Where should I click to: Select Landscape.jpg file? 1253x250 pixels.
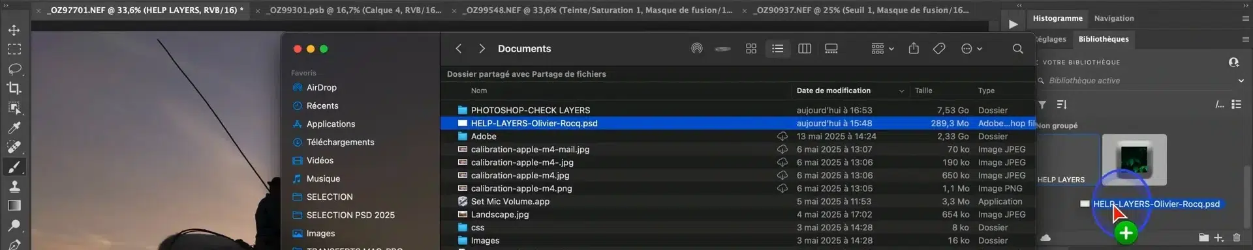pyautogui.click(x=737, y=214)
